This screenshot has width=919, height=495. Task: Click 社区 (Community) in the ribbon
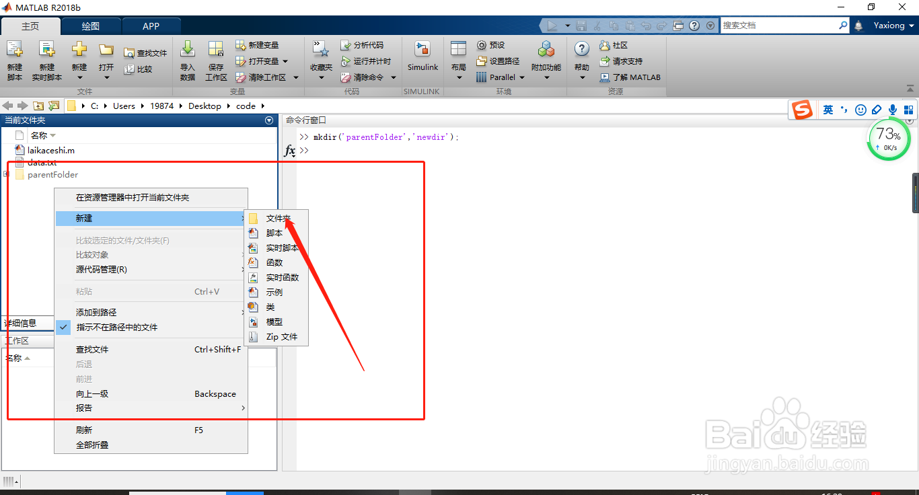click(613, 45)
